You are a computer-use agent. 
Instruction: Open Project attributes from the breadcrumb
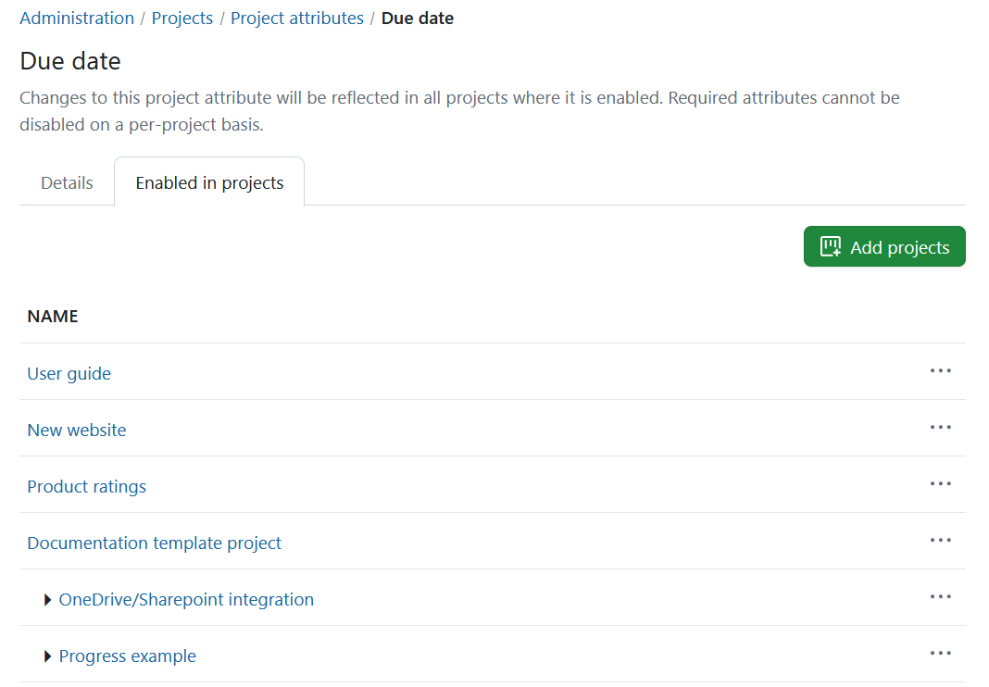click(x=296, y=18)
